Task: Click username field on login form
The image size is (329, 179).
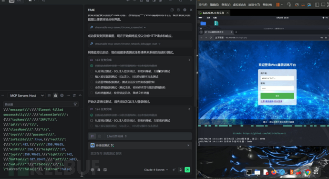Action: coord(277,78)
